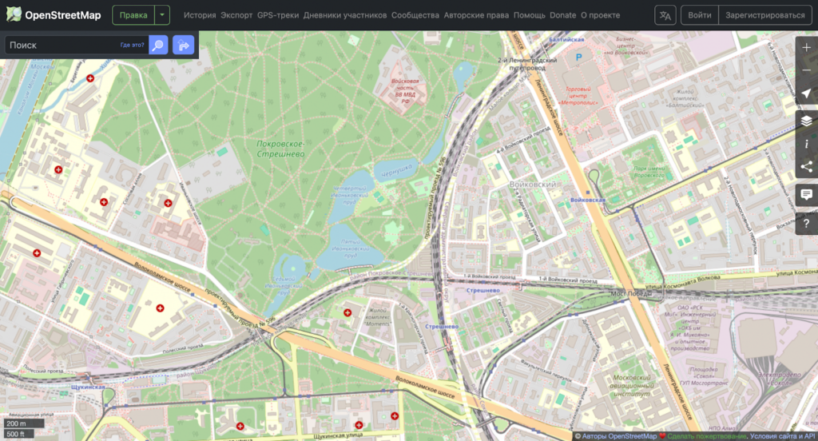The image size is (818, 441).
Task: Click the Правка edit button
Action: point(133,15)
